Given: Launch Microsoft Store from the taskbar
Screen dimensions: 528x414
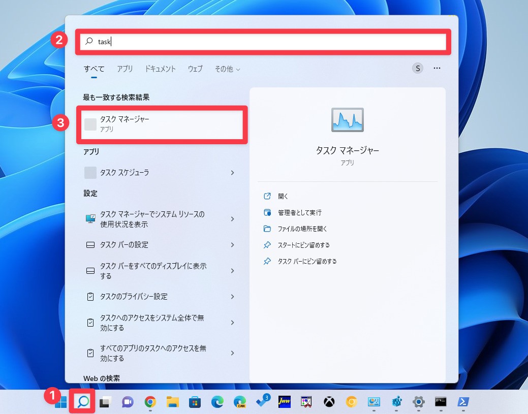Looking at the screenshot, I should [195, 401].
